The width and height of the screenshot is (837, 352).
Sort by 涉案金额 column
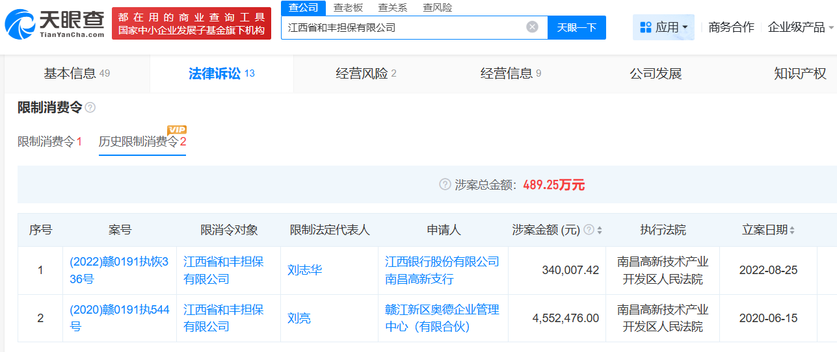(599, 230)
